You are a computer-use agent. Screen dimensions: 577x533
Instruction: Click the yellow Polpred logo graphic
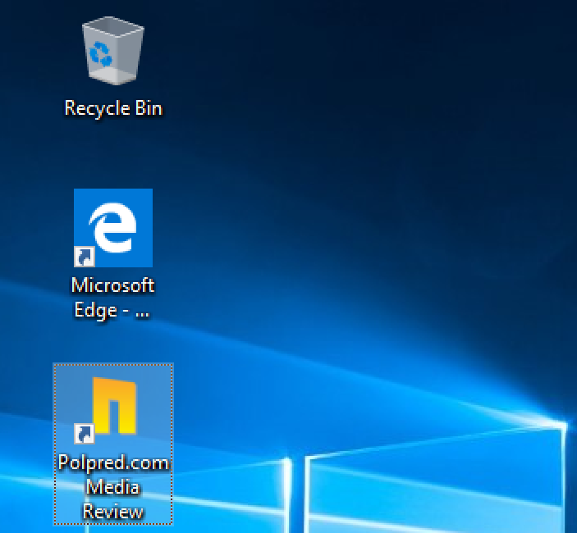click(x=114, y=404)
